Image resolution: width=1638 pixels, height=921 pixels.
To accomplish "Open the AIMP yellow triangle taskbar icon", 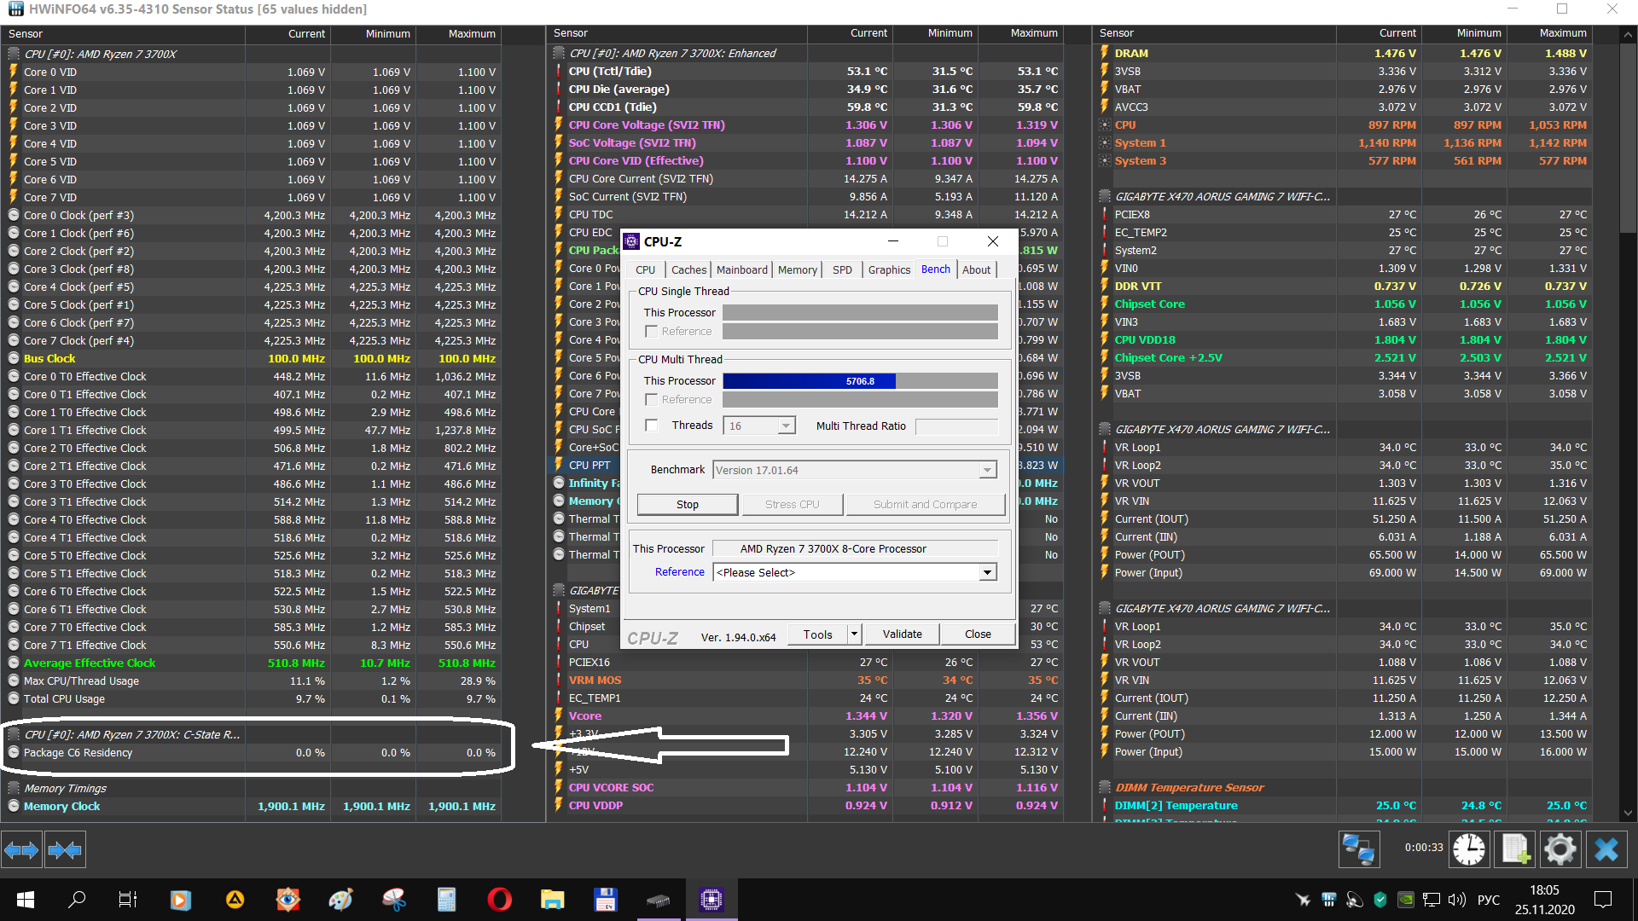I will (x=235, y=900).
